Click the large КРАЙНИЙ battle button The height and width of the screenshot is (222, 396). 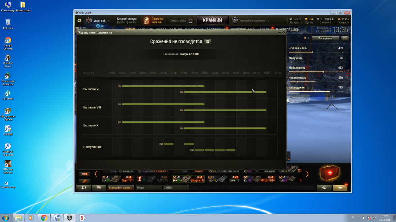pos(213,20)
